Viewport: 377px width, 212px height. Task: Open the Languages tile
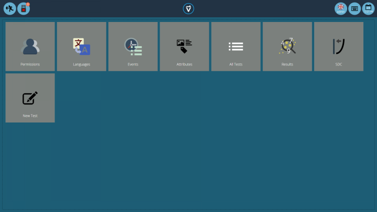[x=82, y=47]
